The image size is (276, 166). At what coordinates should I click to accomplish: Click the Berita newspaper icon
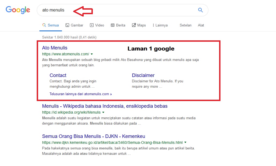coord(113,25)
